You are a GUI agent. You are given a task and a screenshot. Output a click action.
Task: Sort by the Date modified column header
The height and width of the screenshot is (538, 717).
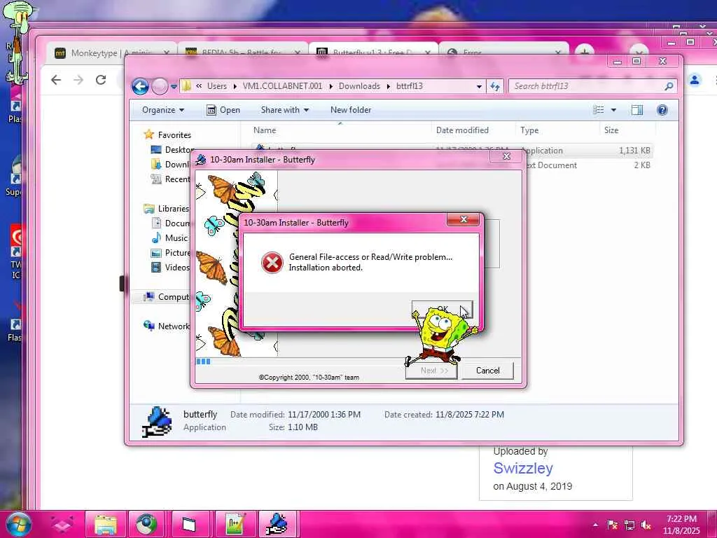coord(473,130)
